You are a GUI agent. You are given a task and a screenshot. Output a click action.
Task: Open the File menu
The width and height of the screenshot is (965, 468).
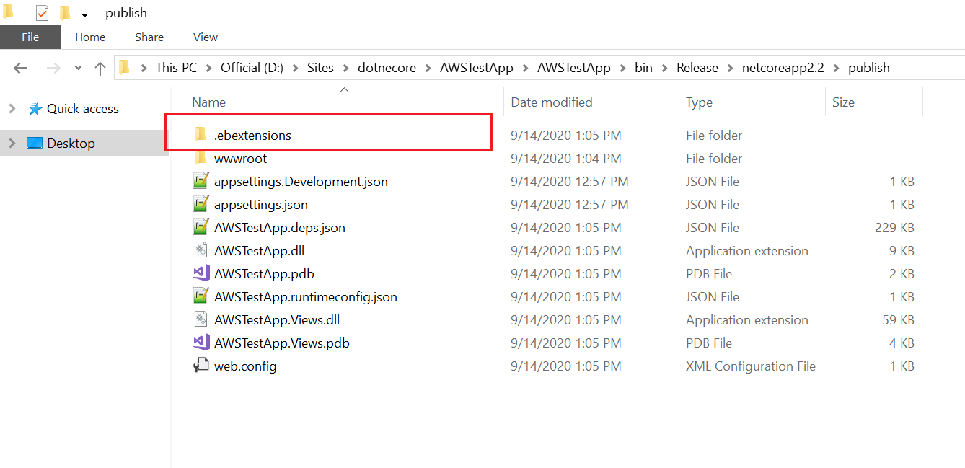pyautogui.click(x=30, y=37)
